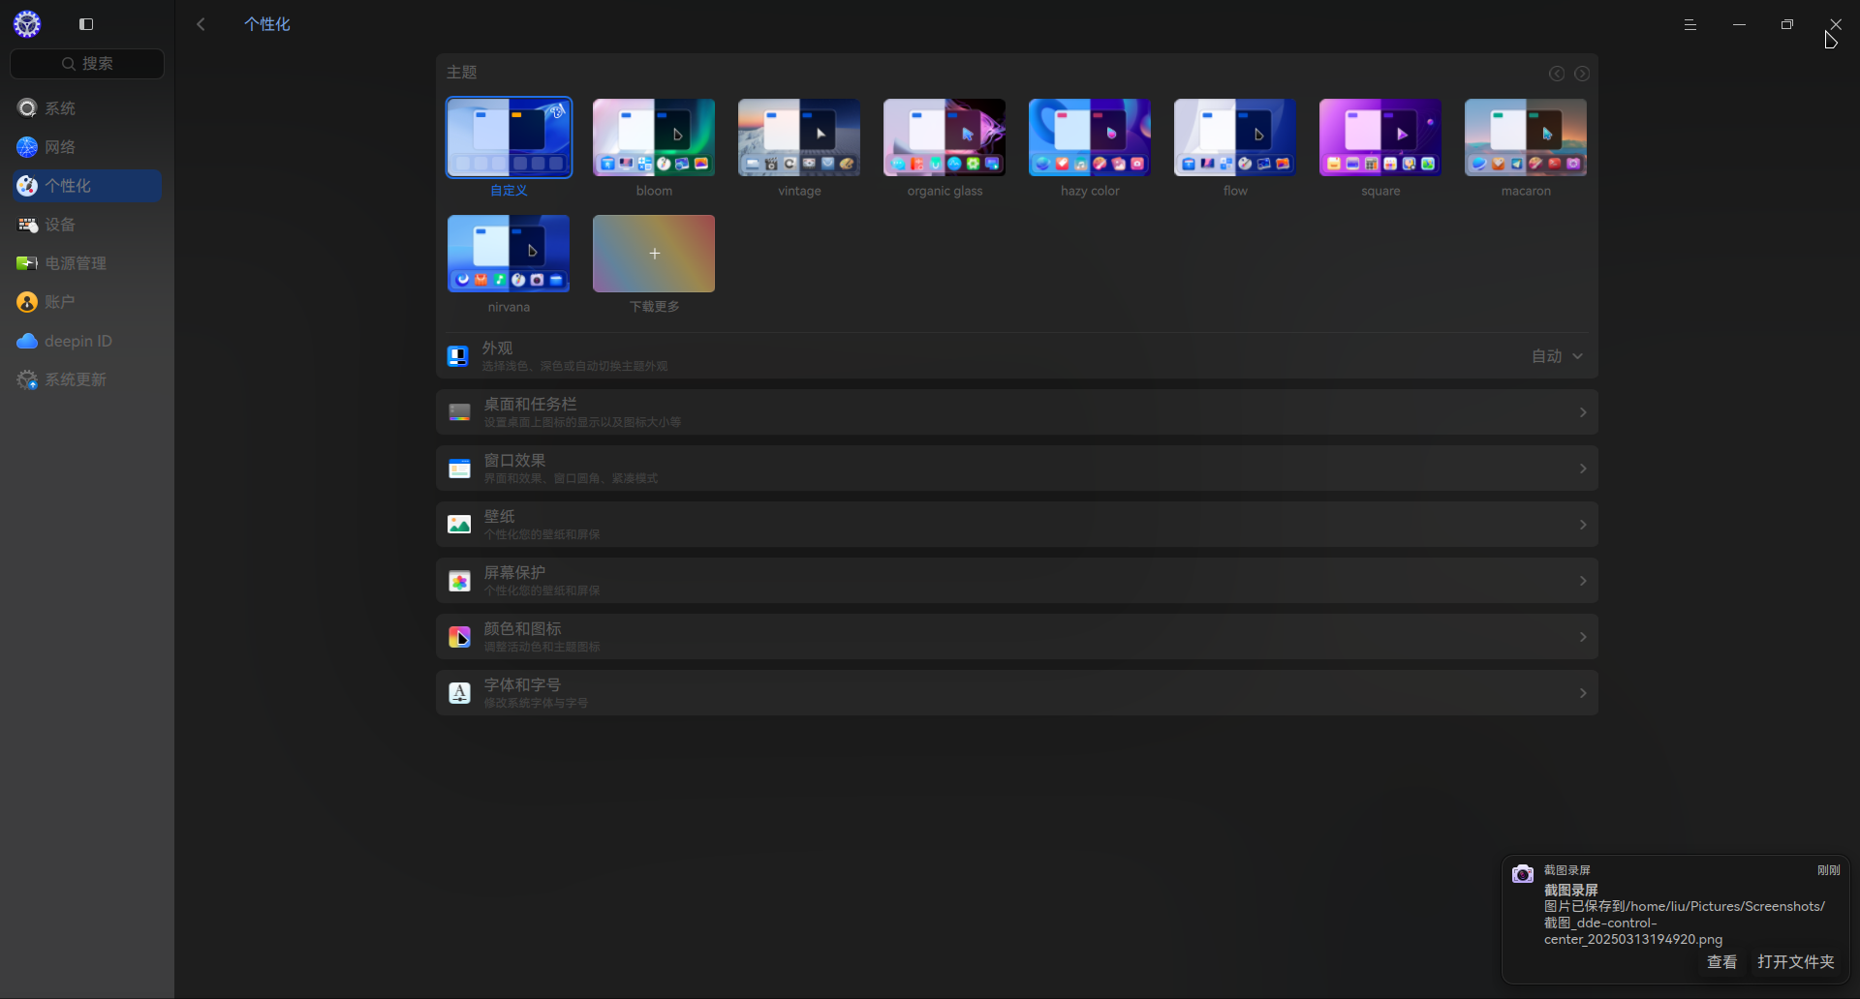The width and height of the screenshot is (1860, 999).
Task: Select the 自定义 theme thumbnail
Action: click(509, 137)
